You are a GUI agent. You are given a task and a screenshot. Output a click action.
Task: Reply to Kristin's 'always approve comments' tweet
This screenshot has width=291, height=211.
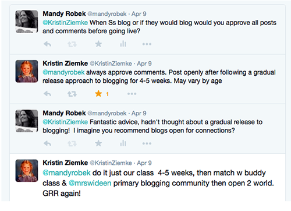(x=47, y=94)
